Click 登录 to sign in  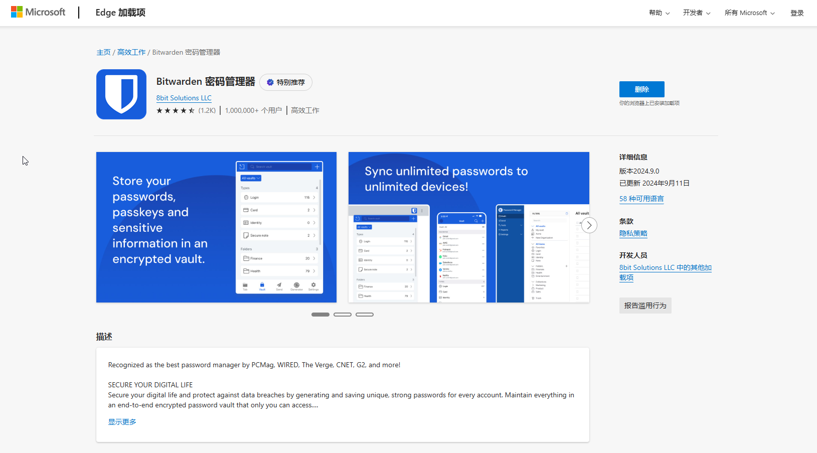coord(797,13)
